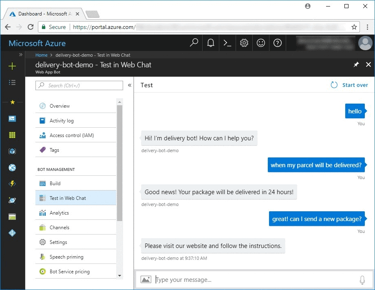
Task: Launch Cloud Shell from top bar
Action: click(x=227, y=43)
